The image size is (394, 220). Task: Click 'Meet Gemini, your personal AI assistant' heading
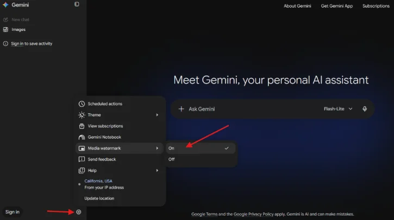click(x=271, y=80)
